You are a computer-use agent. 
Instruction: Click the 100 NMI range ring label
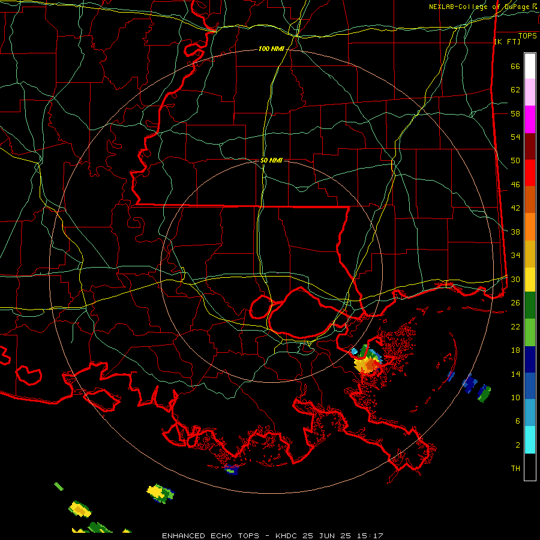pos(271,49)
